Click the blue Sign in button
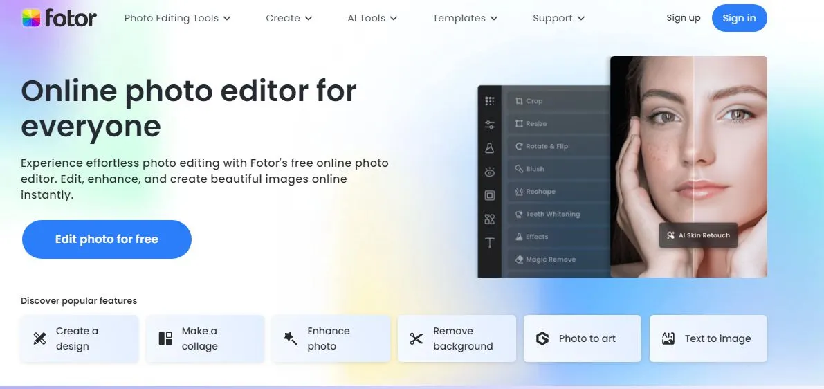 point(740,18)
